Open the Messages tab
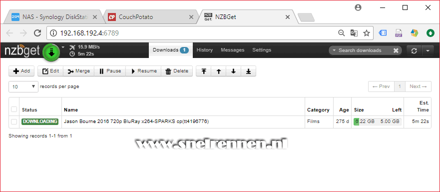This screenshot has width=440, height=192. point(232,50)
